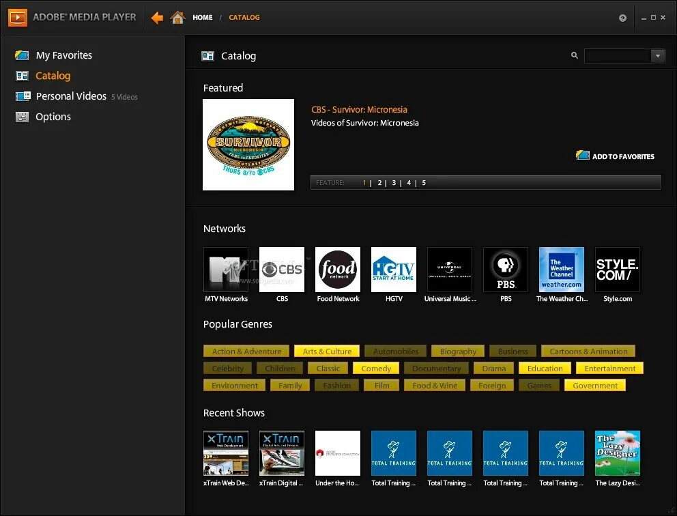This screenshot has width=677, height=516.
Task: Select the Cartoons & Animation genre
Action: coord(588,351)
